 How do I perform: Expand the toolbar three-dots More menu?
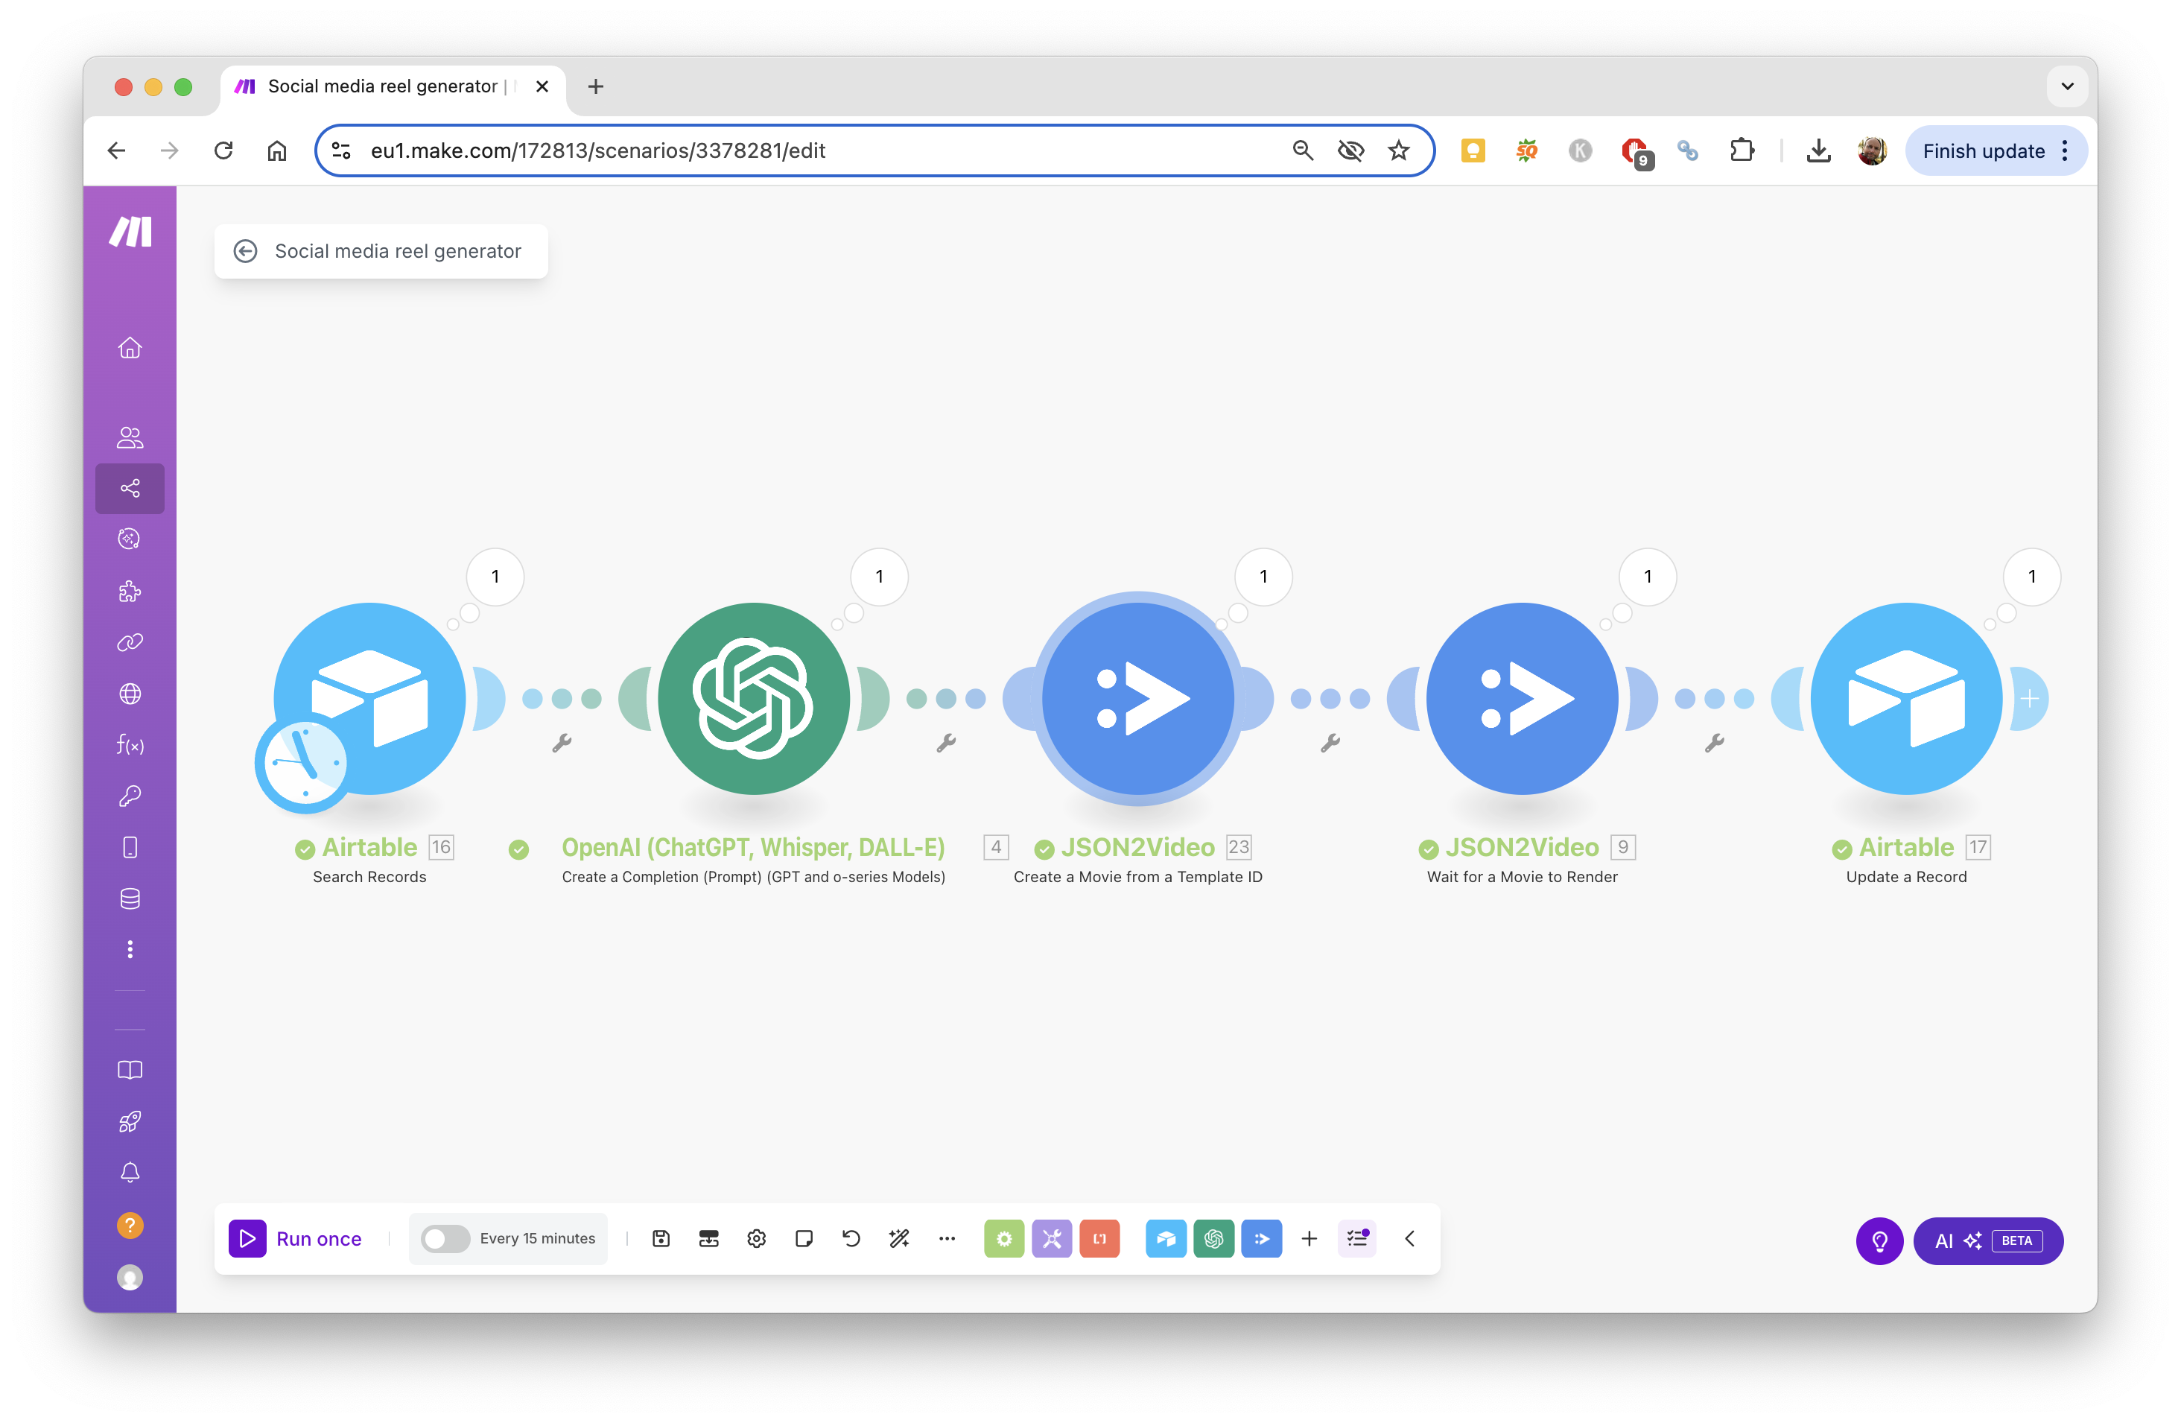pyautogui.click(x=947, y=1239)
